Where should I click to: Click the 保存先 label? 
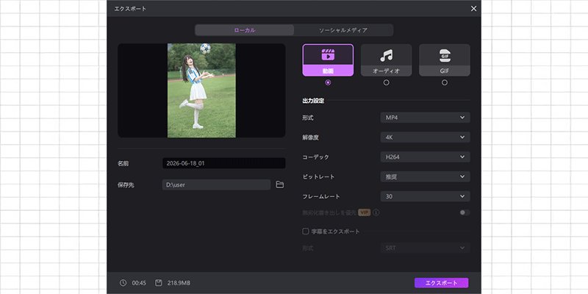click(x=126, y=184)
